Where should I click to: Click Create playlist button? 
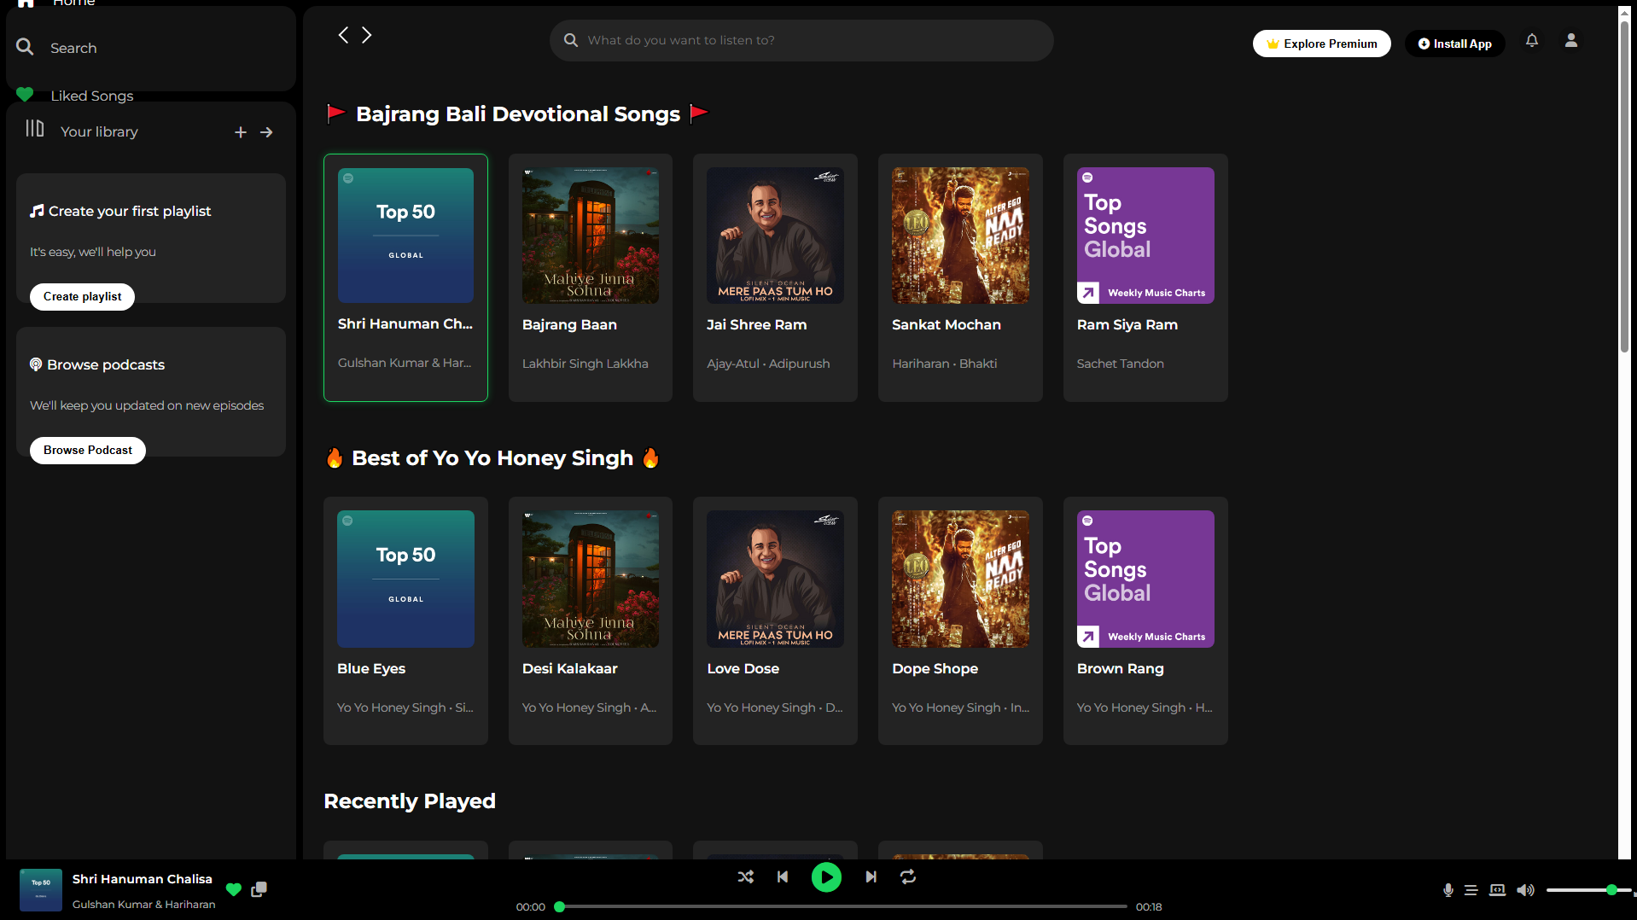[x=83, y=296]
